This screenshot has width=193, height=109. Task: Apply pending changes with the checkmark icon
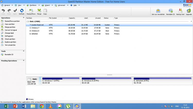pyautogui.click(x=15, y=12)
